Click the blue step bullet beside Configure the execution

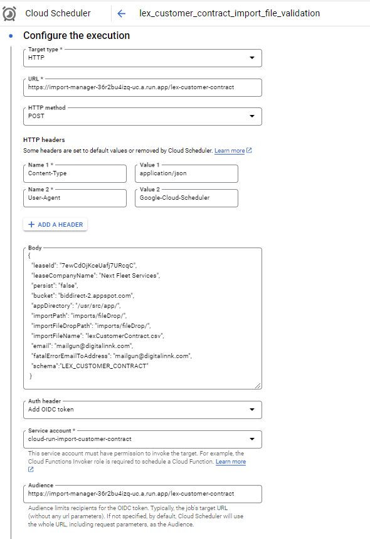tap(11, 36)
